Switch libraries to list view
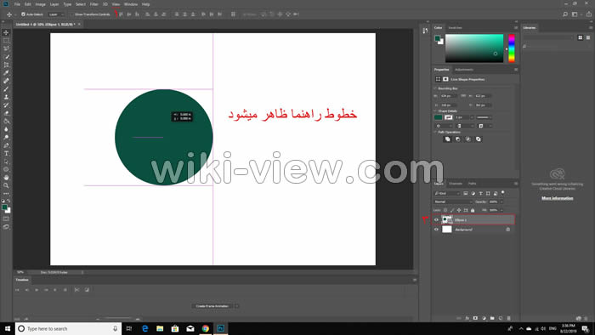Image resolution: width=595 pixels, height=335 pixels. point(588,37)
